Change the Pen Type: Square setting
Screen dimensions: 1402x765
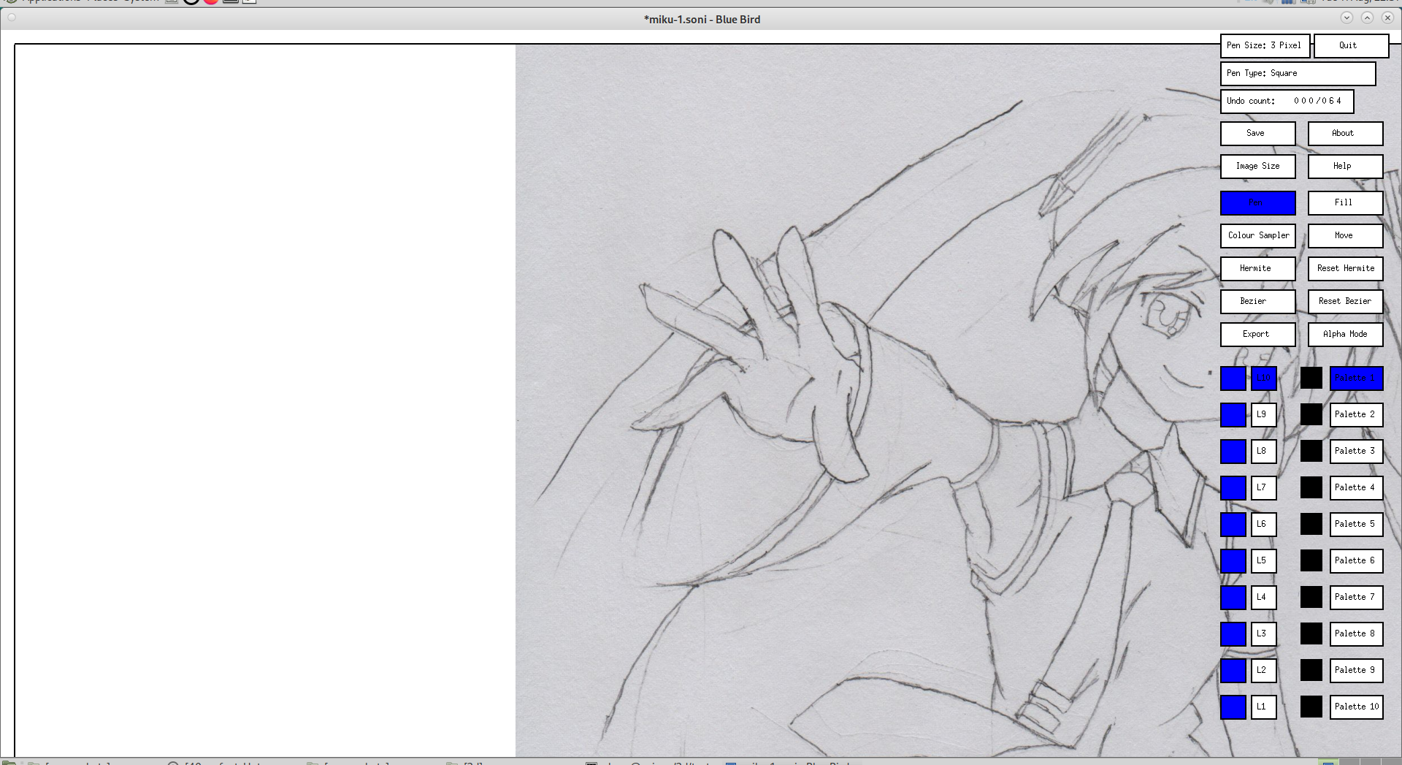pyautogui.click(x=1298, y=74)
